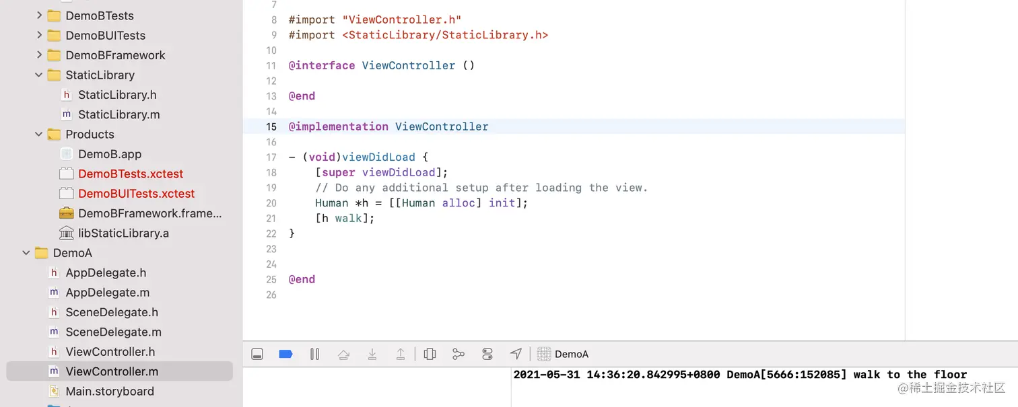
Task: Click the StaticLibrary.h import text
Action: 445,35
